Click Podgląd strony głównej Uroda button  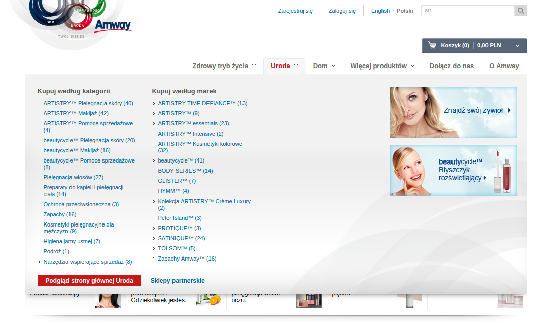pyautogui.click(x=89, y=281)
